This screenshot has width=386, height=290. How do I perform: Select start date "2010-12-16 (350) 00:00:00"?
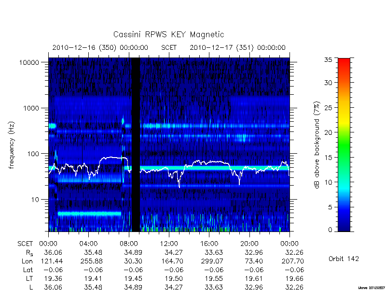tap(100, 47)
